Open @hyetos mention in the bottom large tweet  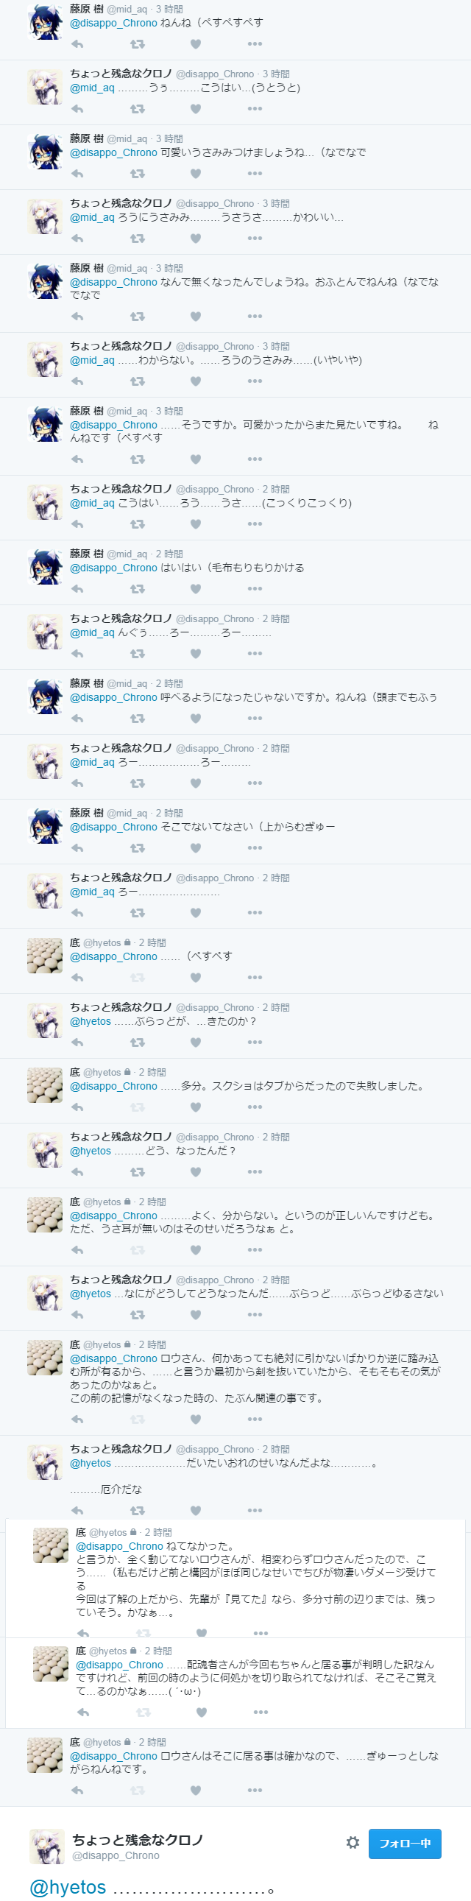68,1888
